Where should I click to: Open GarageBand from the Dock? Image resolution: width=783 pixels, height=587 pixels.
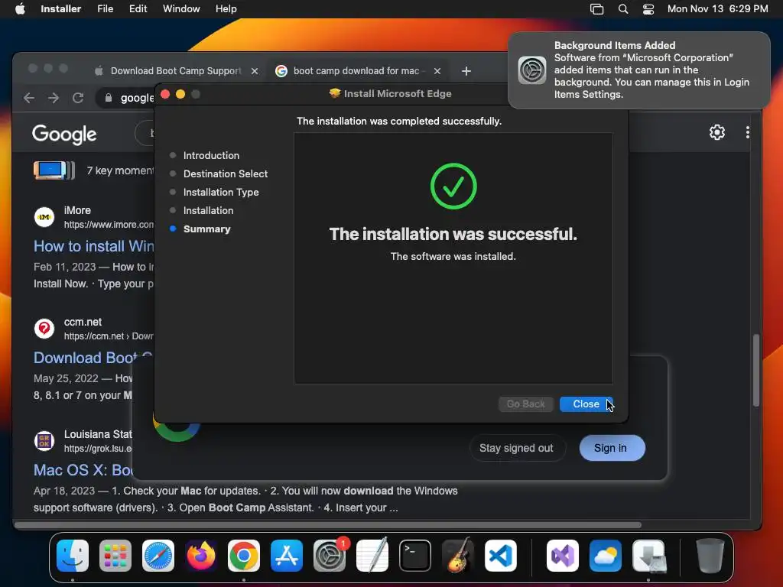458,556
